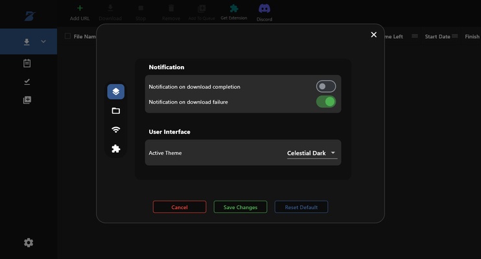Click the Cancel button

coord(180,207)
